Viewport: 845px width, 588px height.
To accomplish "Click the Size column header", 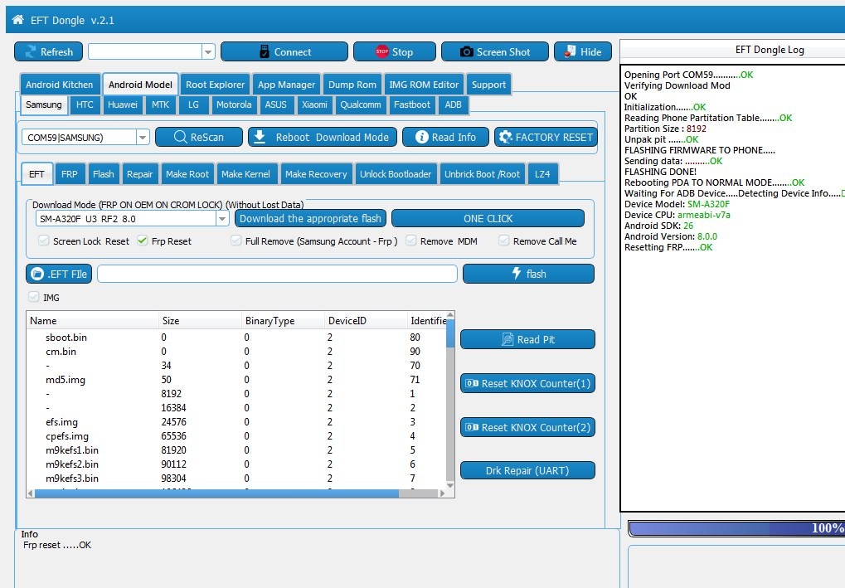I will 200,320.
